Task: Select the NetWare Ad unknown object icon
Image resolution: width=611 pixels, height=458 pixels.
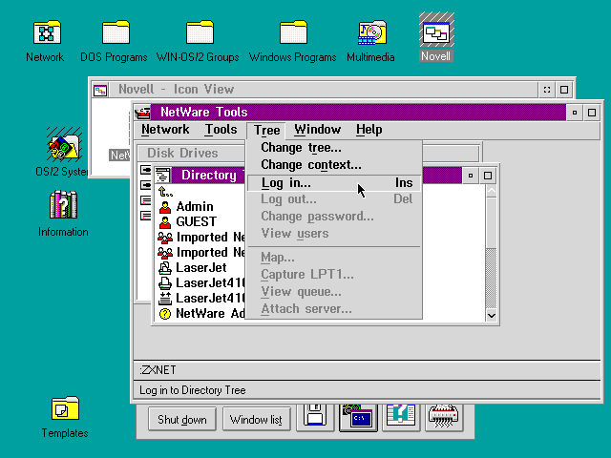Action: coord(165,314)
